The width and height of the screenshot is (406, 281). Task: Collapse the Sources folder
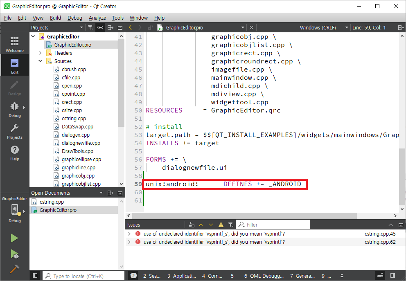click(41, 61)
